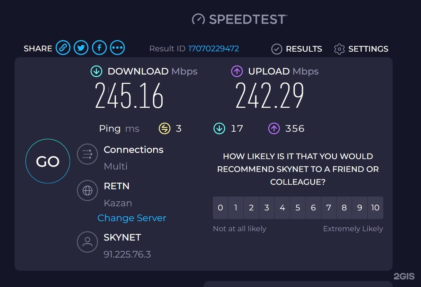
Task: Open Result ID 17070229472 link
Action: pyautogui.click(x=214, y=49)
